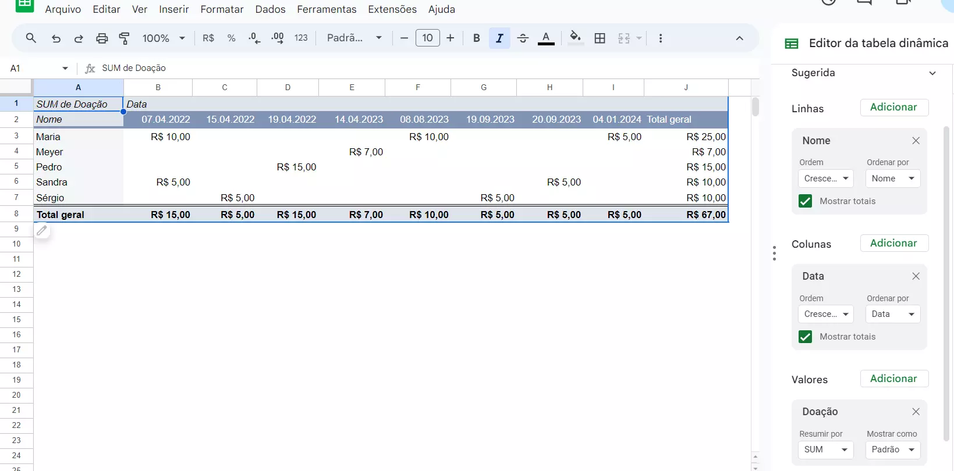Viewport: 954px width, 471px height.
Task: Open merge cells dropdown arrow
Action: tap(639, 38)
